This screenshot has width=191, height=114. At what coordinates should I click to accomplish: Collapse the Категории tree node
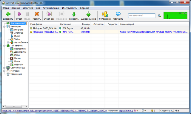coord(4,26)
